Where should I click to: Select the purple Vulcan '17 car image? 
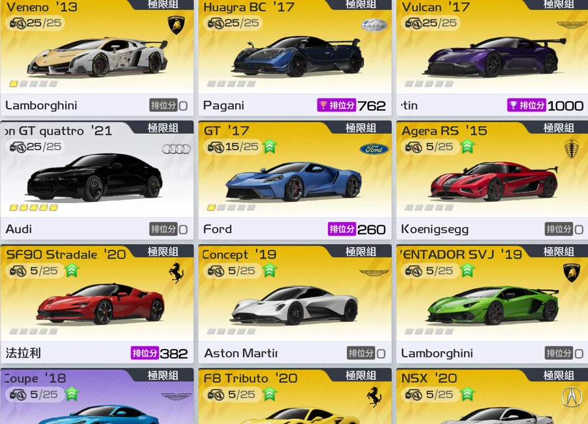(x=495, y=57)
